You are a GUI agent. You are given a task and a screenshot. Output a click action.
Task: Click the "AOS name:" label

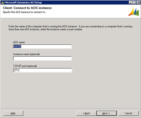click(19, 42)
